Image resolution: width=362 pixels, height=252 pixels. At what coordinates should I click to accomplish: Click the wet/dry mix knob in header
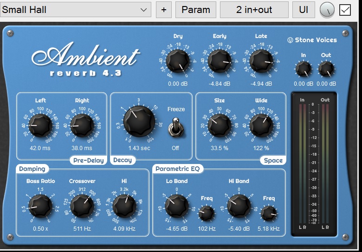[327, 10]
